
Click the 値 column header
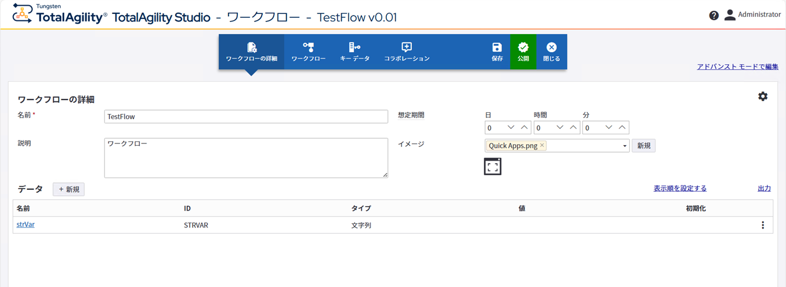522,208
